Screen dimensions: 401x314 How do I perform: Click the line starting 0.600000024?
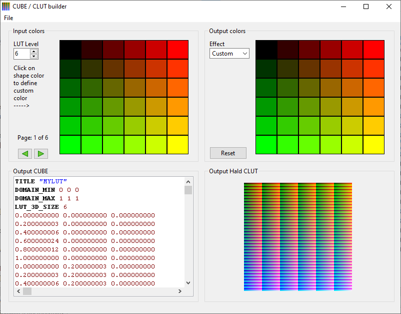coord(85,241)
